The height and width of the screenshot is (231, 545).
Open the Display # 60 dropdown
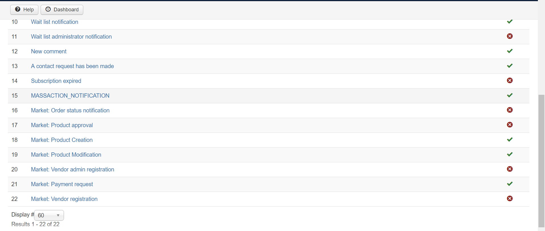(49, 215)
